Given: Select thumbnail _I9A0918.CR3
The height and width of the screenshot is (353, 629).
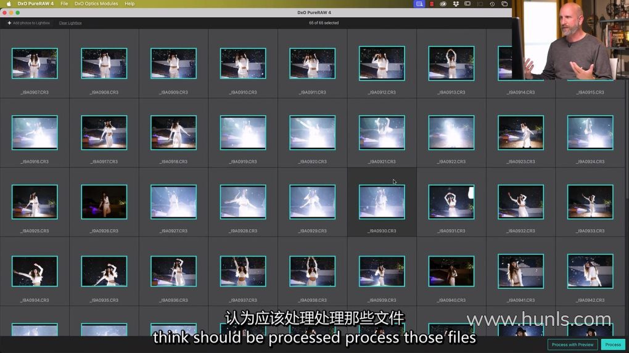Looking at the screenshot, I should tap(173, 132).
